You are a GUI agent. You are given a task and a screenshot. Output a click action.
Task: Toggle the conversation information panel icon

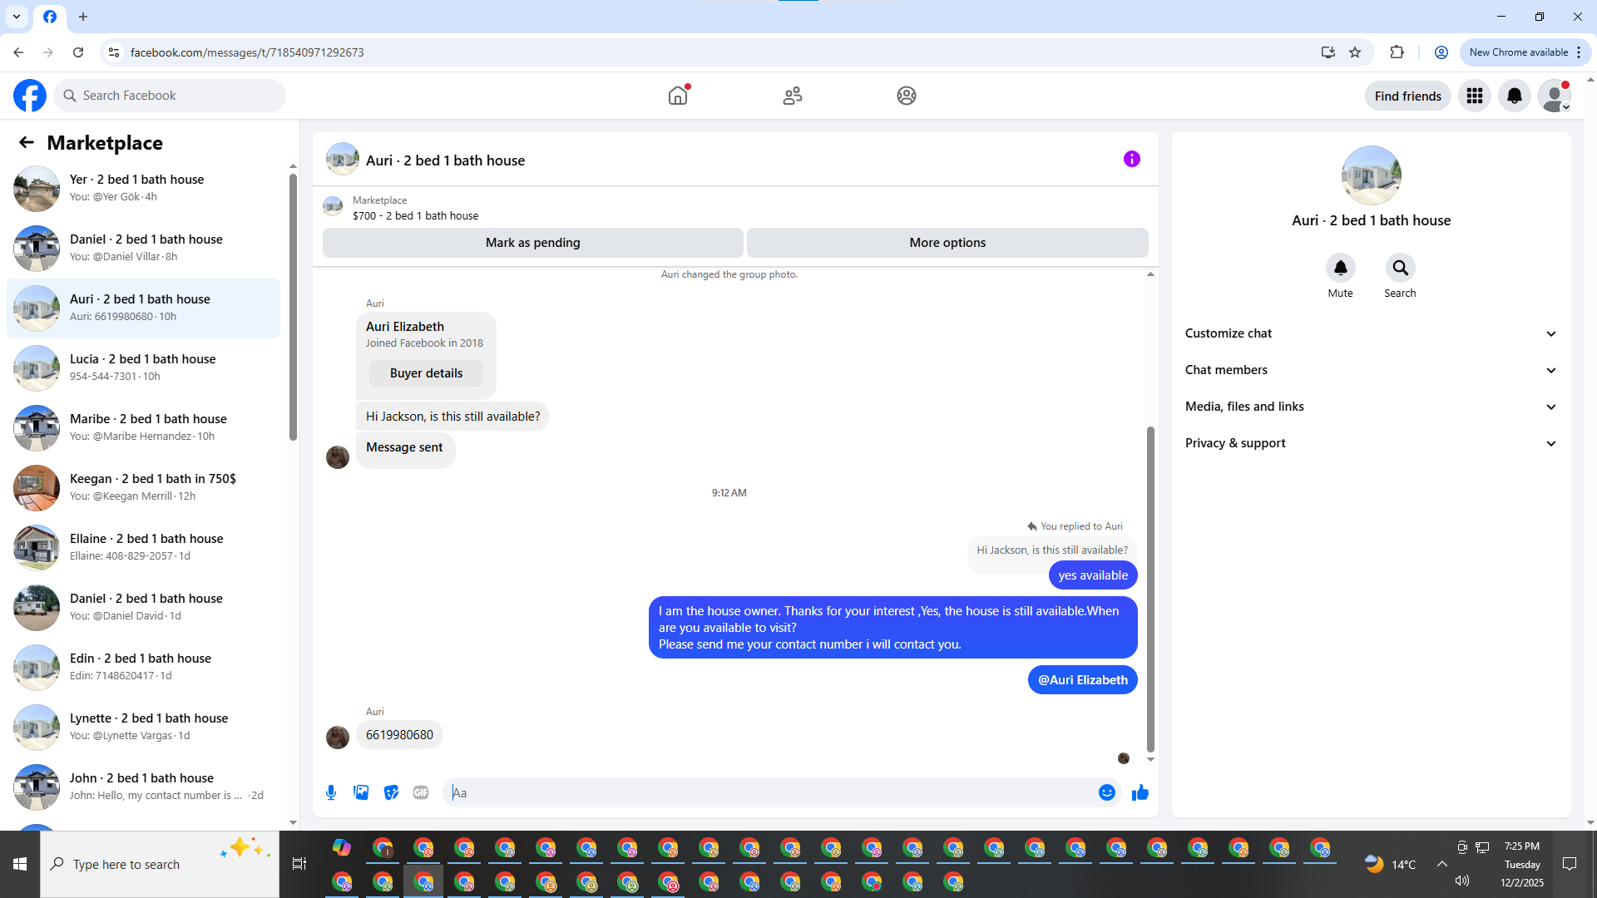click(x=1131, y=159)
